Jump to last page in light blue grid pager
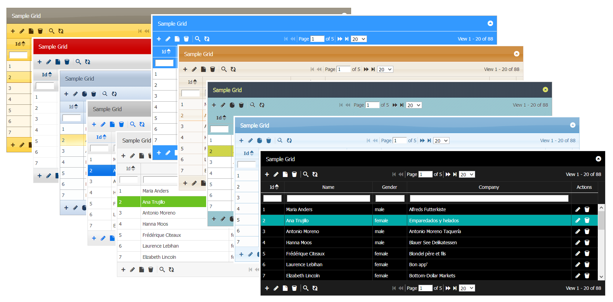 click(429, 141)
